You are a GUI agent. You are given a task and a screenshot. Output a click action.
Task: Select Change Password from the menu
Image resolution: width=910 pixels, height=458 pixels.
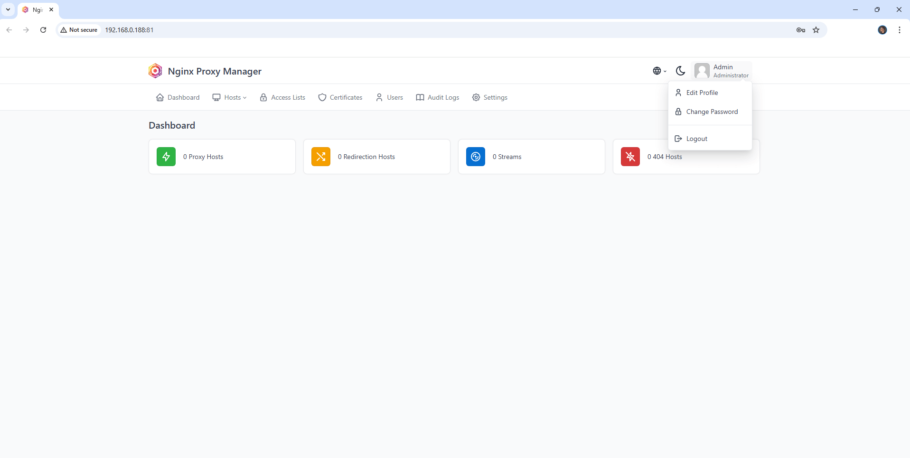[x=713, y=111]
